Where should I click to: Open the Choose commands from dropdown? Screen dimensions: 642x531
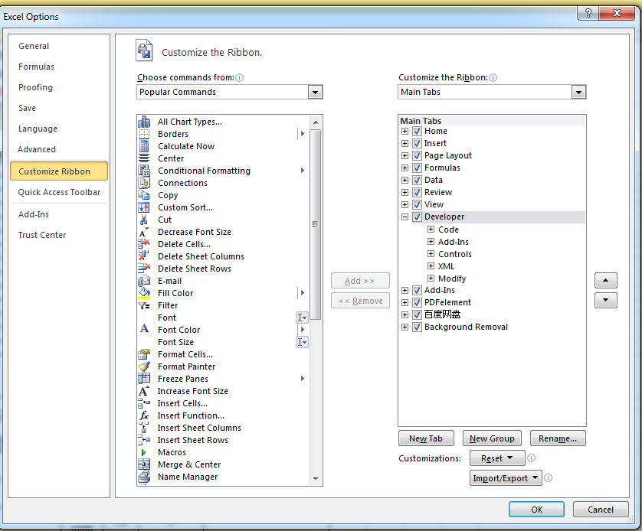315,92
